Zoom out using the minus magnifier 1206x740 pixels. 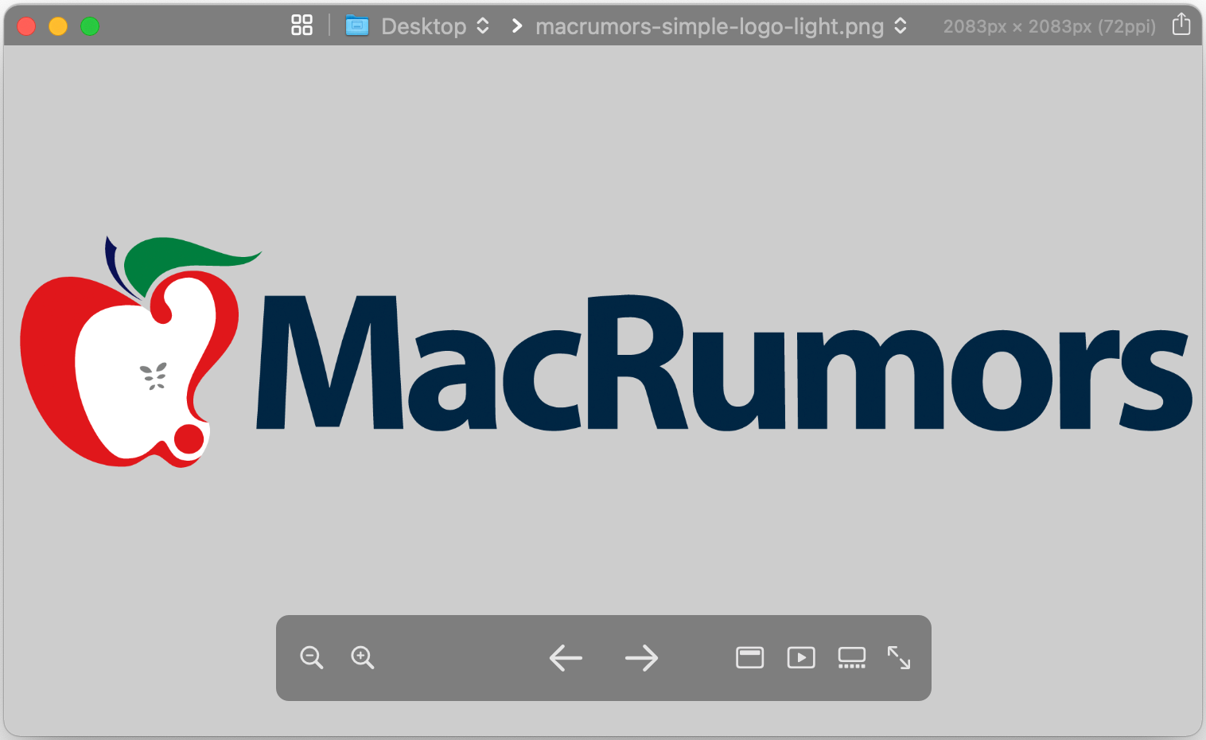311,657
